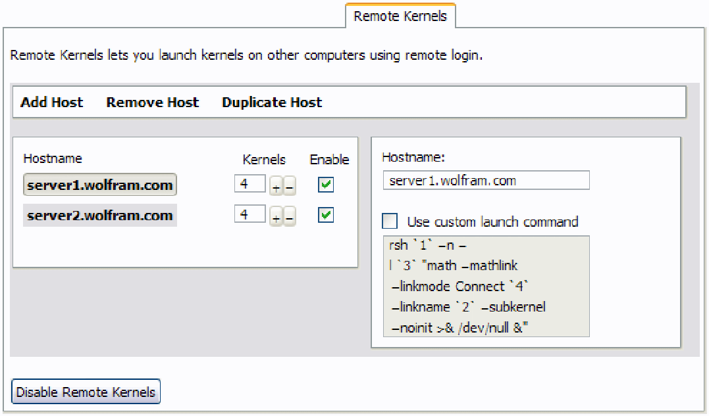Screen dimensions: 709x416
Task: Uncheck Enable for server2.wolfram.com
Action: [326, 215]
